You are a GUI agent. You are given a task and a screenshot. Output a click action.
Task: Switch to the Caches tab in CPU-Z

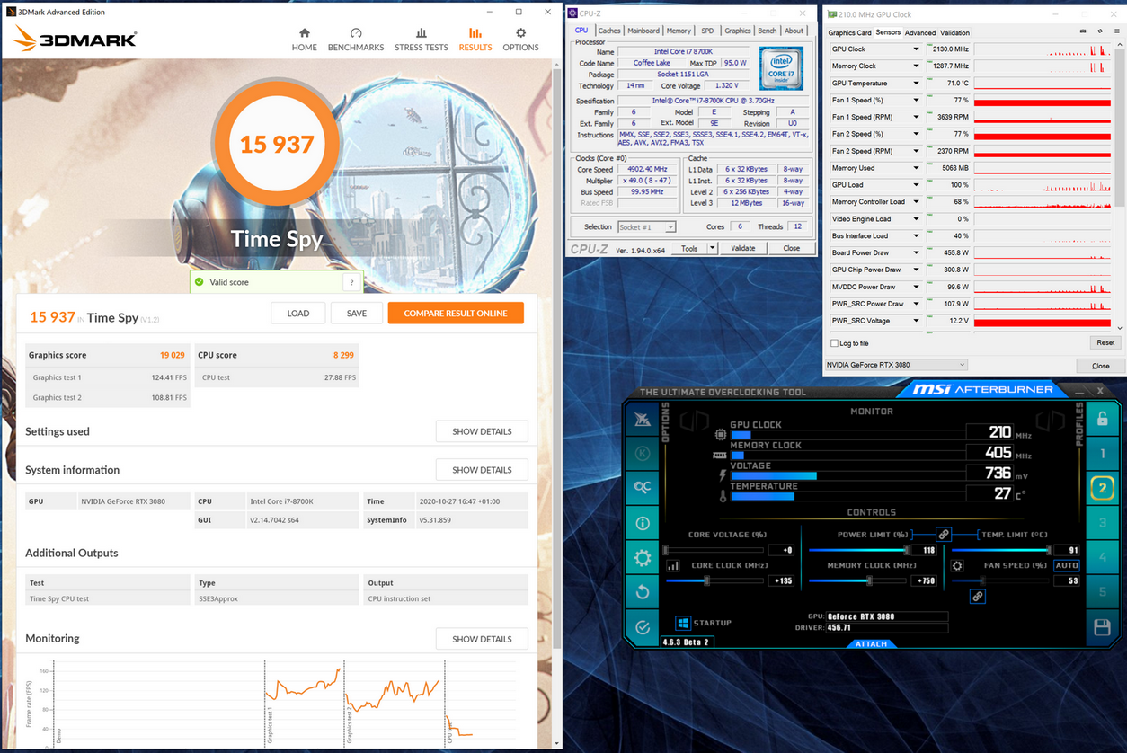click(x=609, y=31)
